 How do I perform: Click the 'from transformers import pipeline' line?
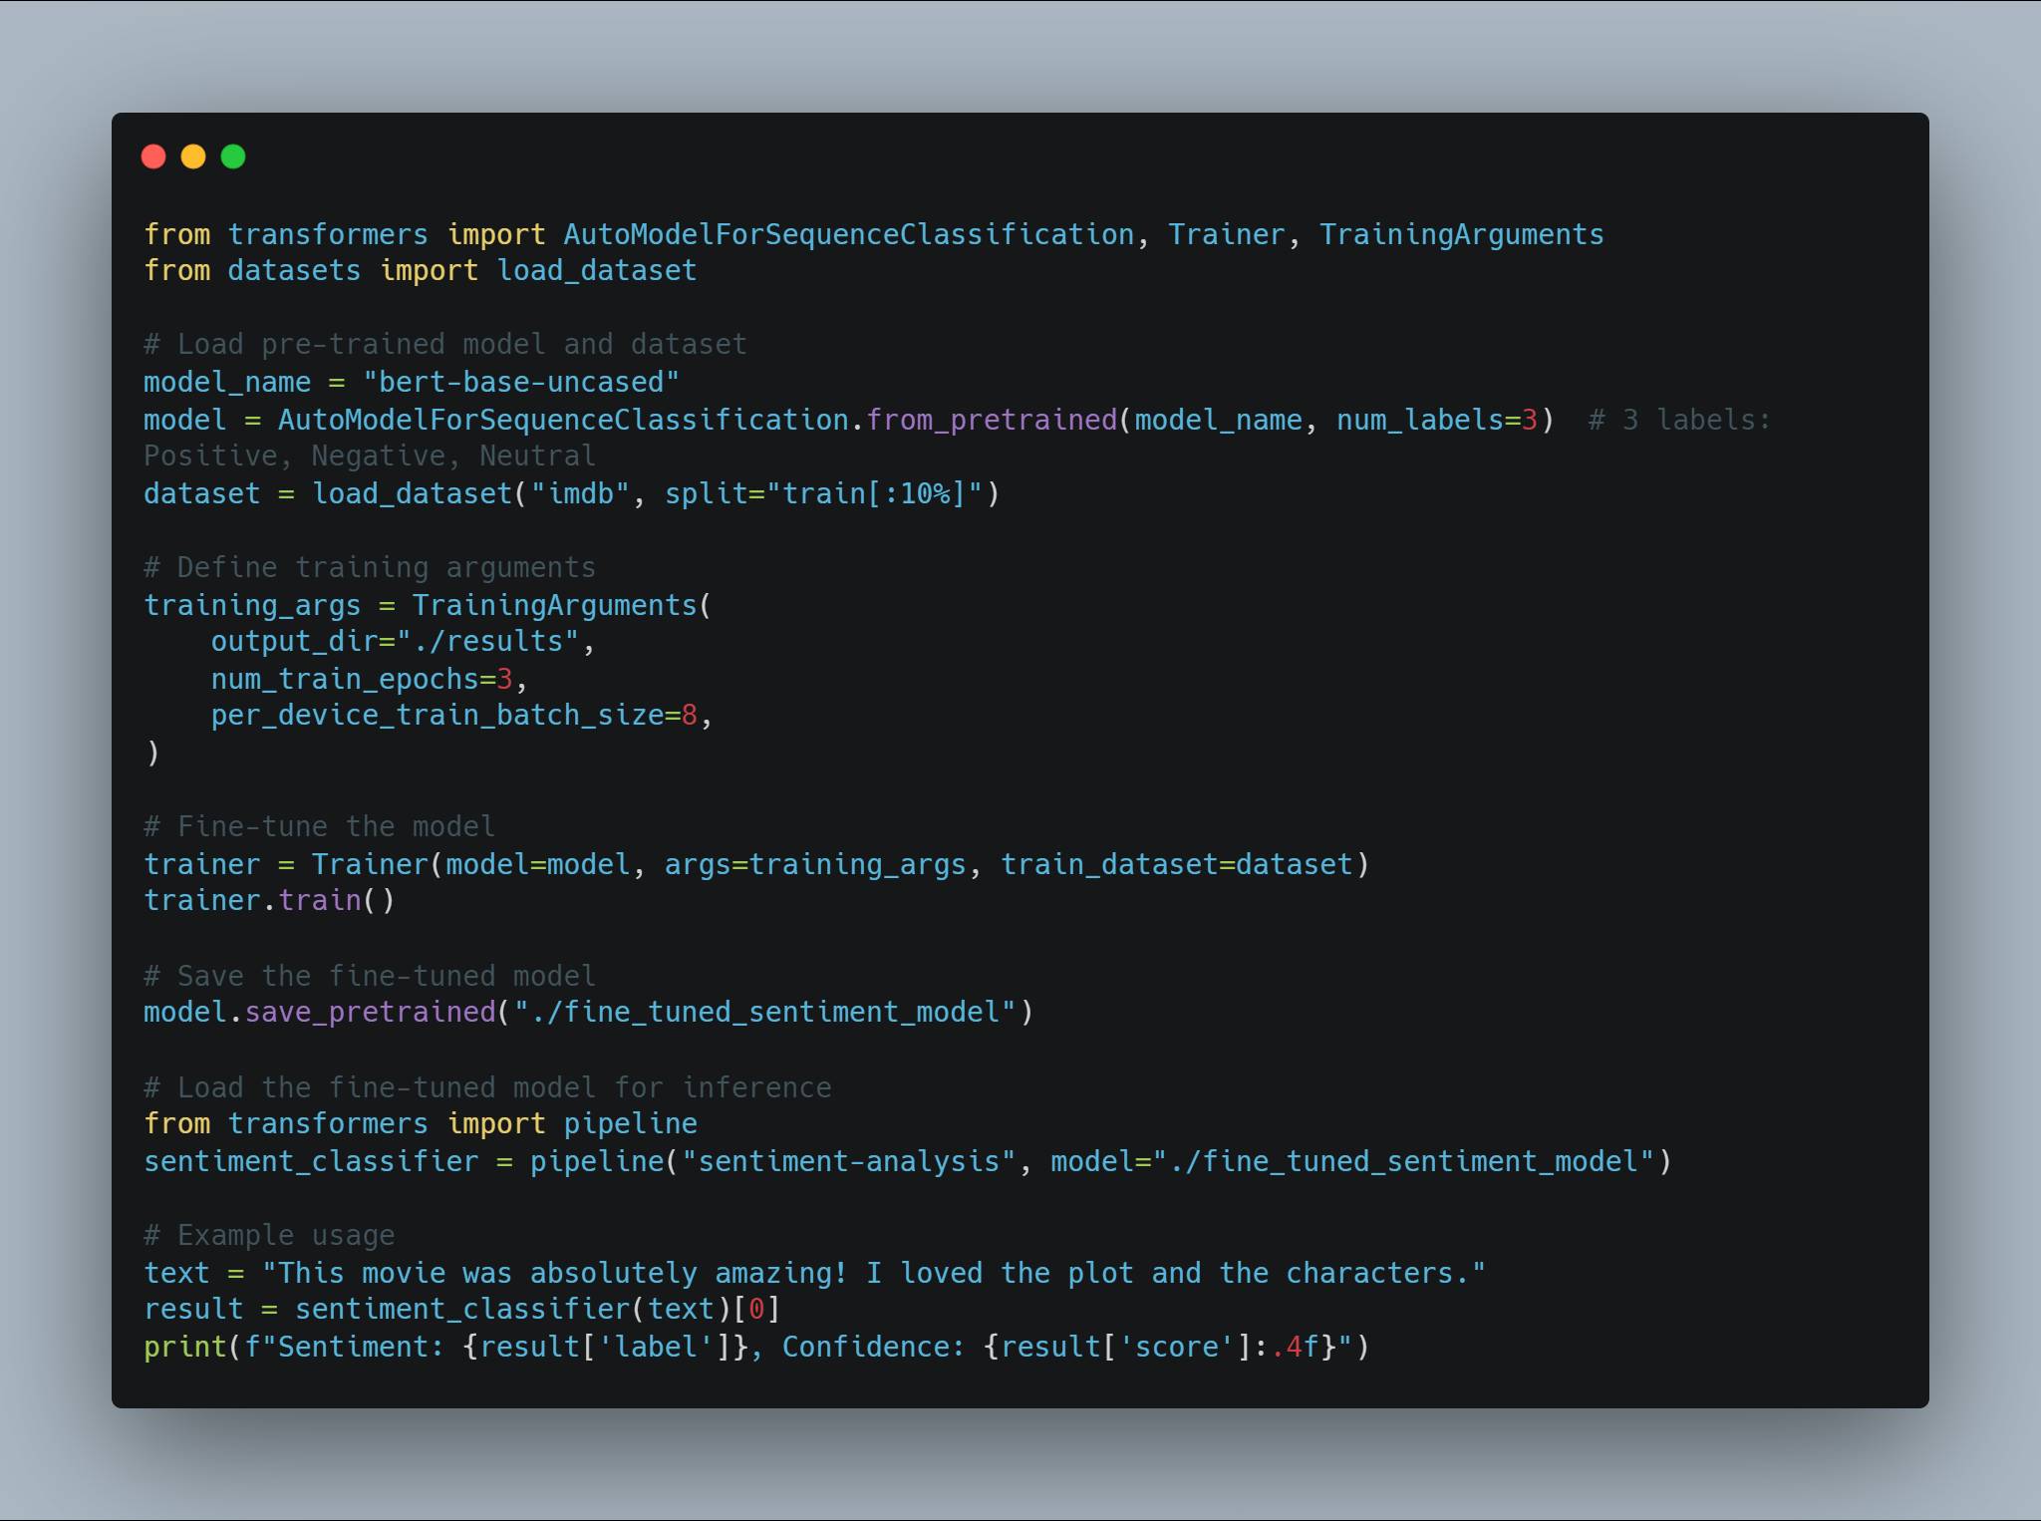click(420, 1124)
